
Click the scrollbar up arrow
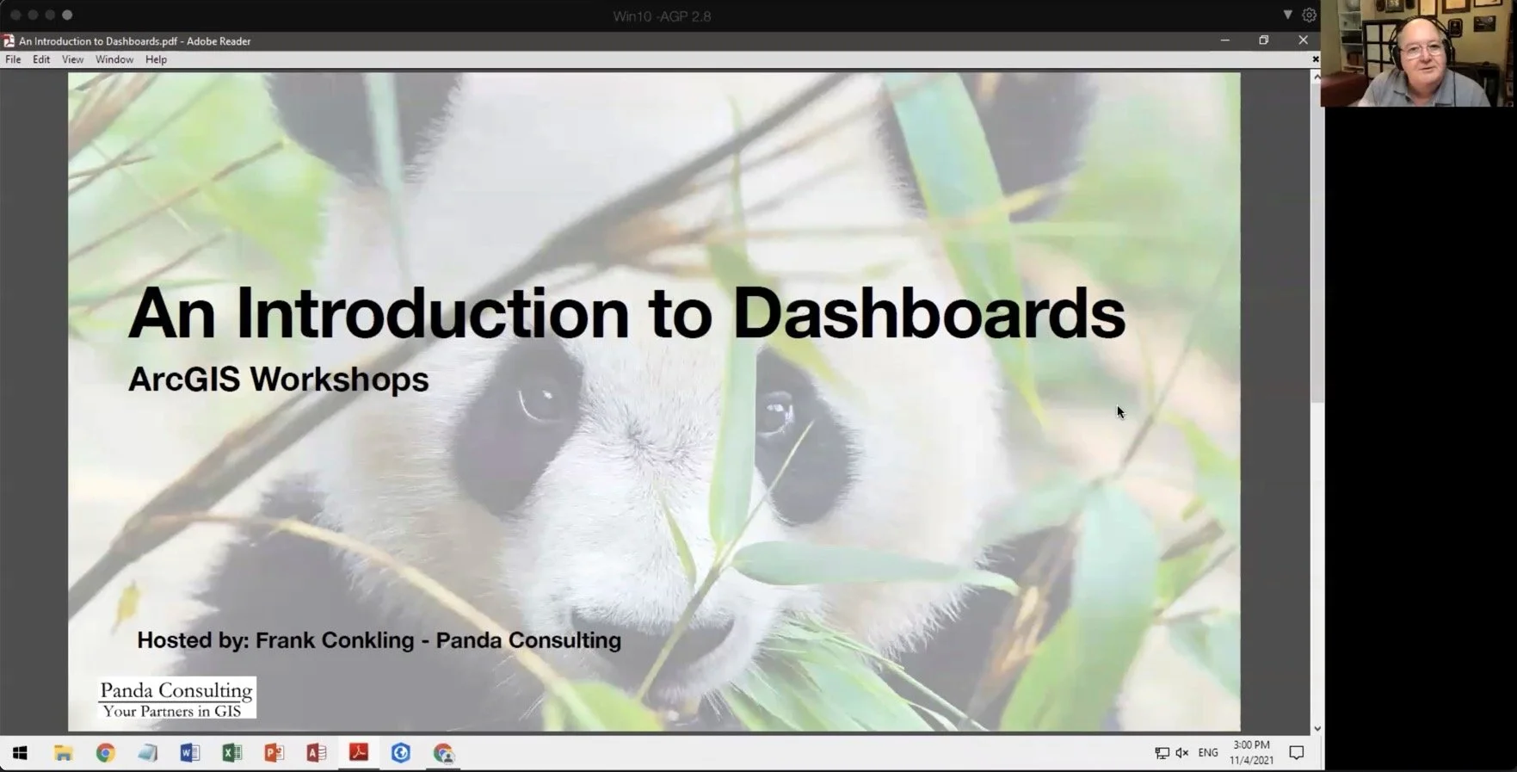point(1317,77)
